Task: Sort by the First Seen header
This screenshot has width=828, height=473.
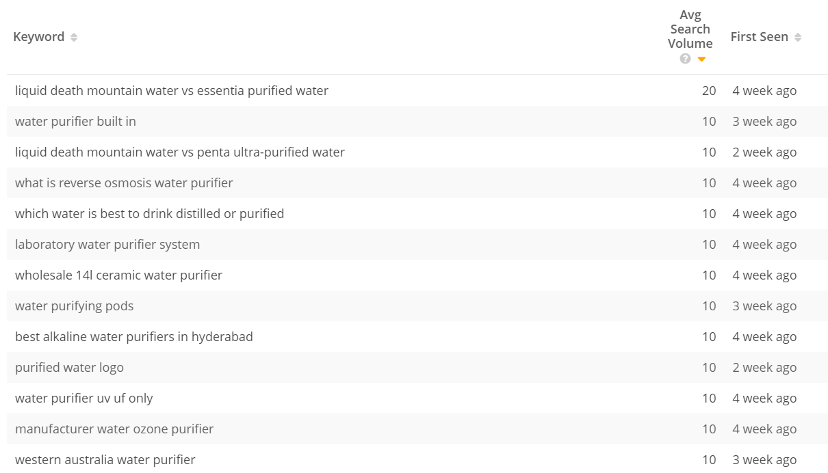Action: click(759, 37)
